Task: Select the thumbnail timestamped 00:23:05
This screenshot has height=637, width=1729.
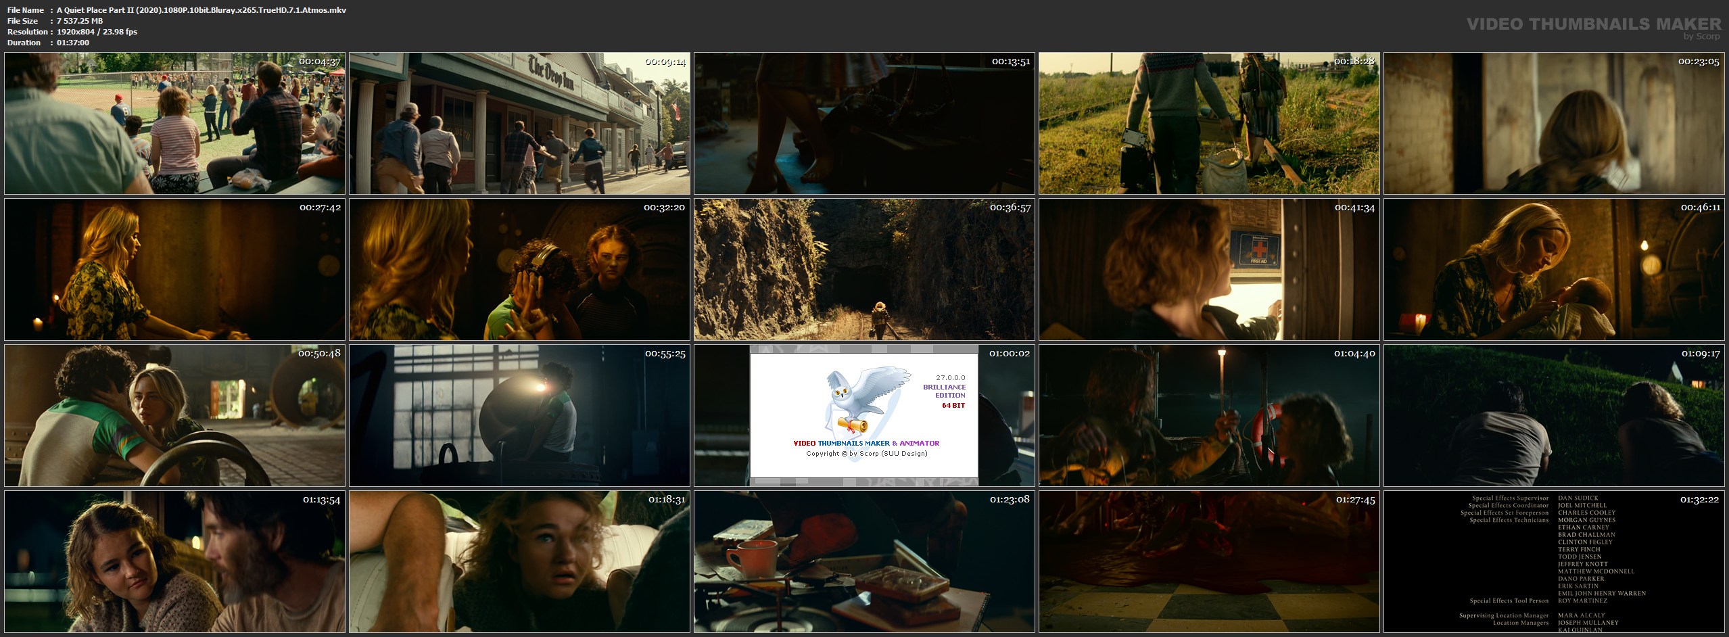Action: pyautogui.click(x=1554, y=124)
